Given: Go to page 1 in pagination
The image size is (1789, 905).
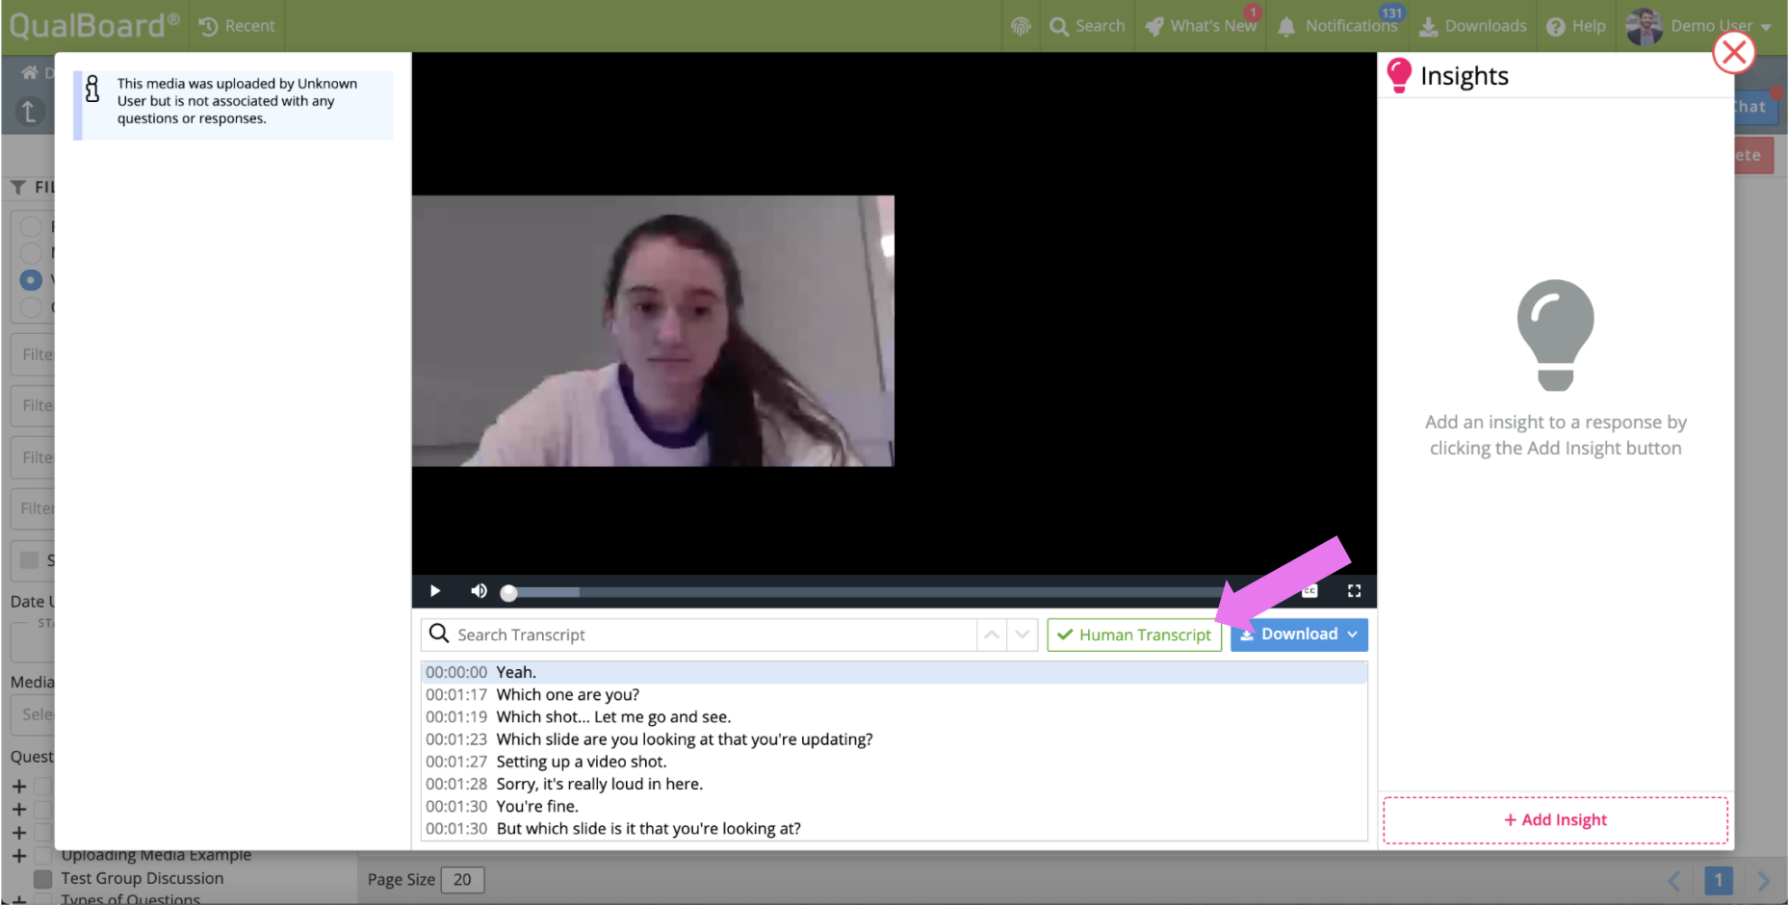Looking at the screenshot, I should (x=1719, y=881).
